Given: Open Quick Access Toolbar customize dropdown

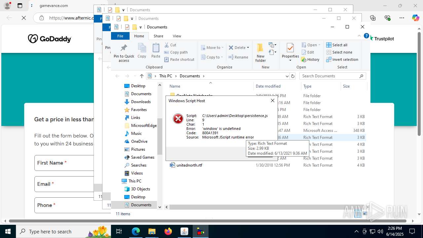Looking at the screenshot, I should pos(140,27).
